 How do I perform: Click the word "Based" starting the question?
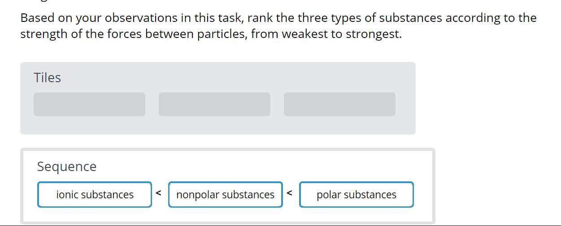36,18
